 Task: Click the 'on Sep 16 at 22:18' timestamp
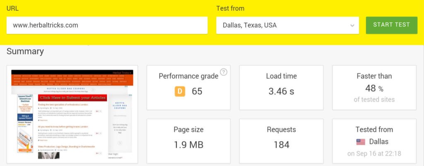coord(374,154)
